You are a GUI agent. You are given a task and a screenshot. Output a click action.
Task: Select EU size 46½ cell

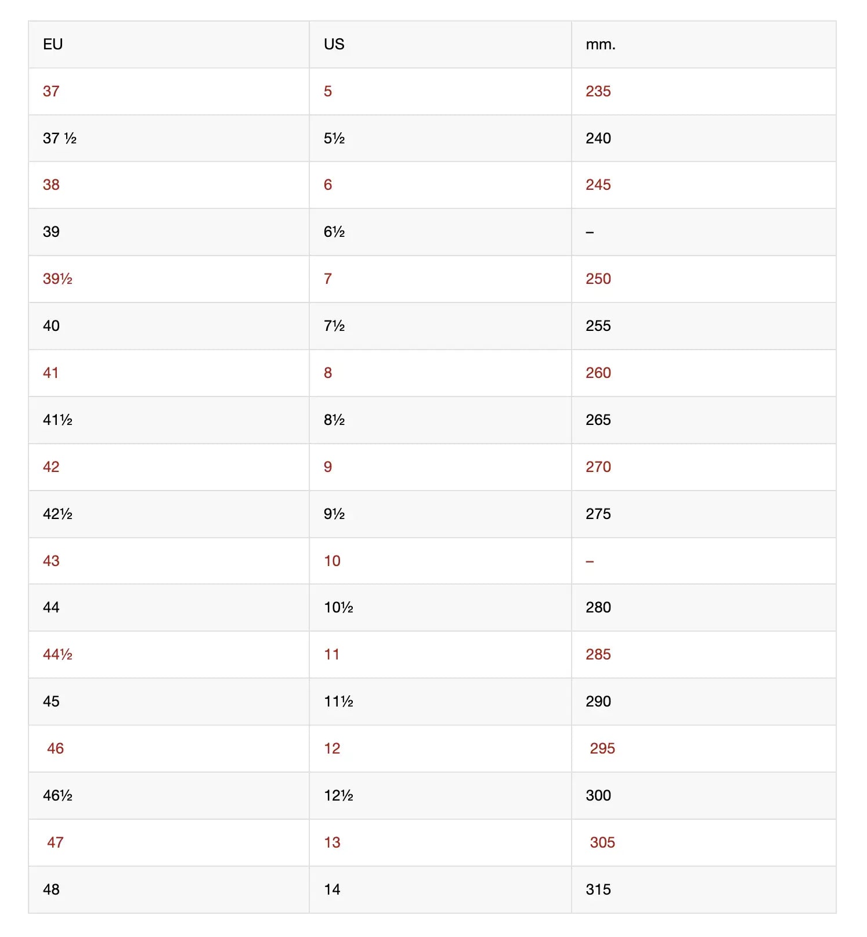(x=57, y=795)
